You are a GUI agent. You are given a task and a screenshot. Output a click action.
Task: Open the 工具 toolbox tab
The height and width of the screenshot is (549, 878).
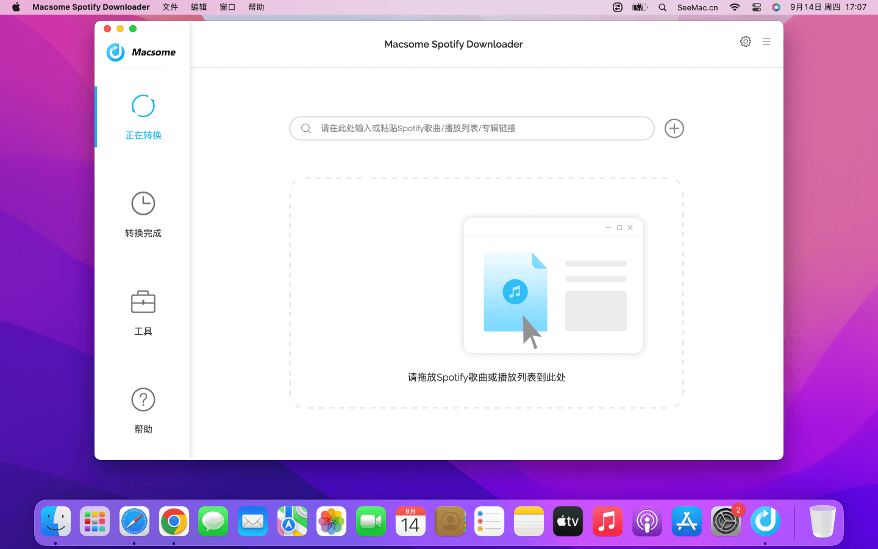pyautogui.click(x=143, y=313)
